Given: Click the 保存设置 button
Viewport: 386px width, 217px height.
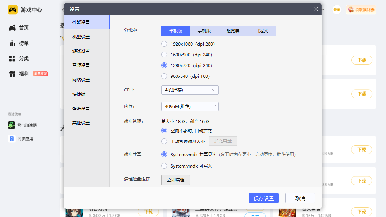Looking at the screenshot, I should [x=263, y=198].
